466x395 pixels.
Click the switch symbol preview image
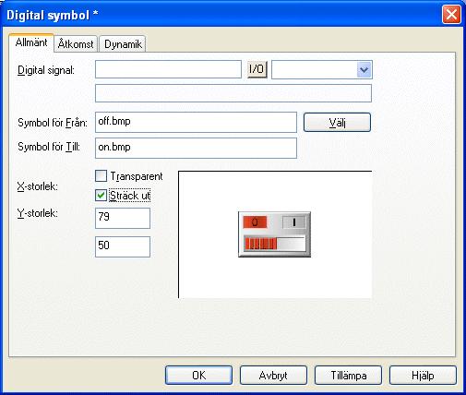click(274, 234)
